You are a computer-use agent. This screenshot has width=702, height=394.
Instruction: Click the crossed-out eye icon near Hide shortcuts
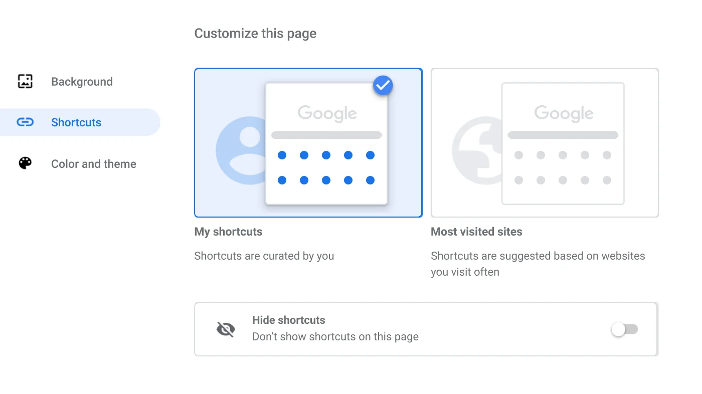click(x=225, y=329)
